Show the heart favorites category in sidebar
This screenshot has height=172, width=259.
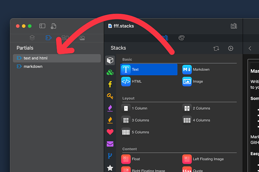pyautogui.click(x=110, y=132)
